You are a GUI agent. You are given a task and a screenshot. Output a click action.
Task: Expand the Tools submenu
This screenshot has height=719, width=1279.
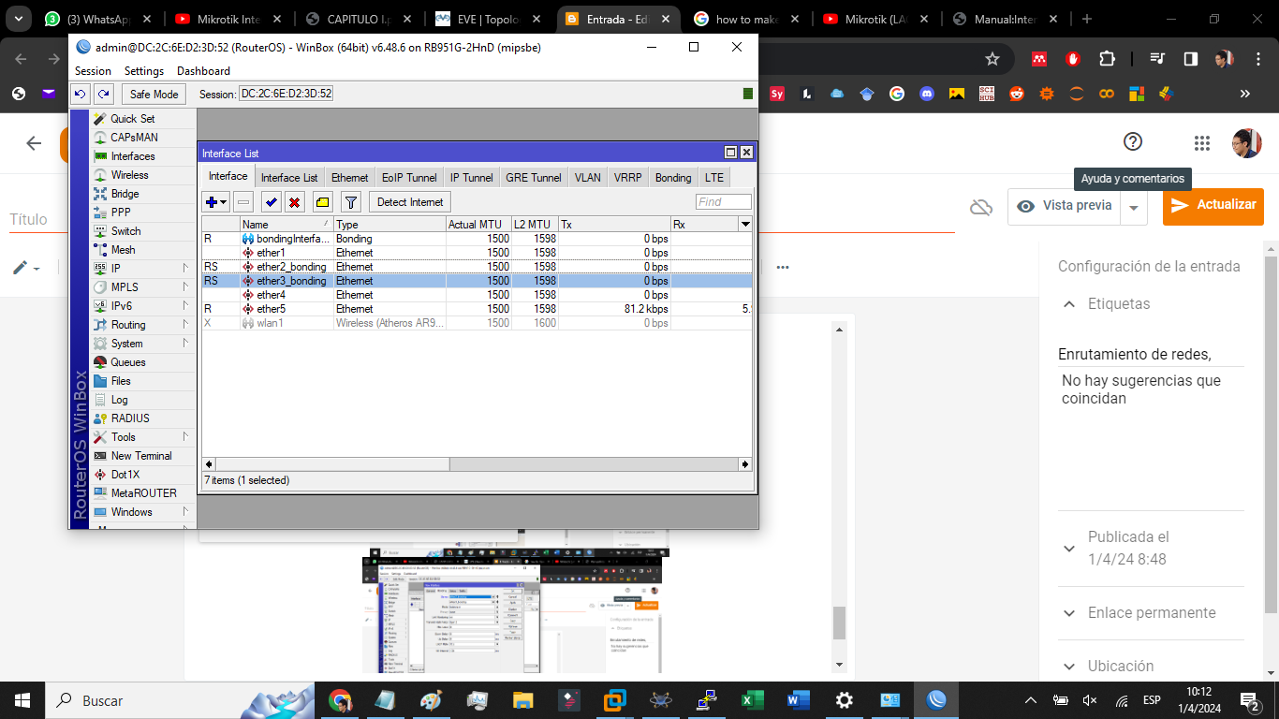pos(185,437)
